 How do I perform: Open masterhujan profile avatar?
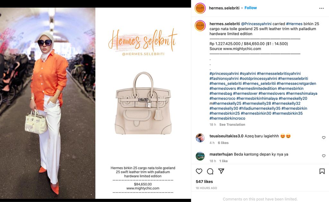click(x=200, y=156)
